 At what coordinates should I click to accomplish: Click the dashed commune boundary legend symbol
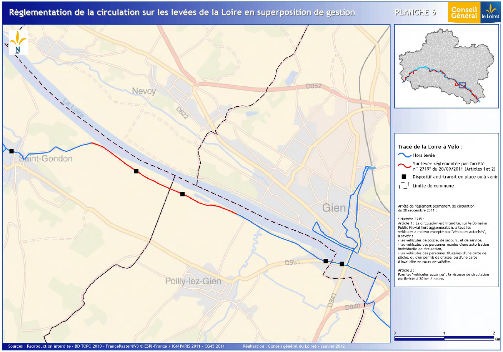[404, 186]
